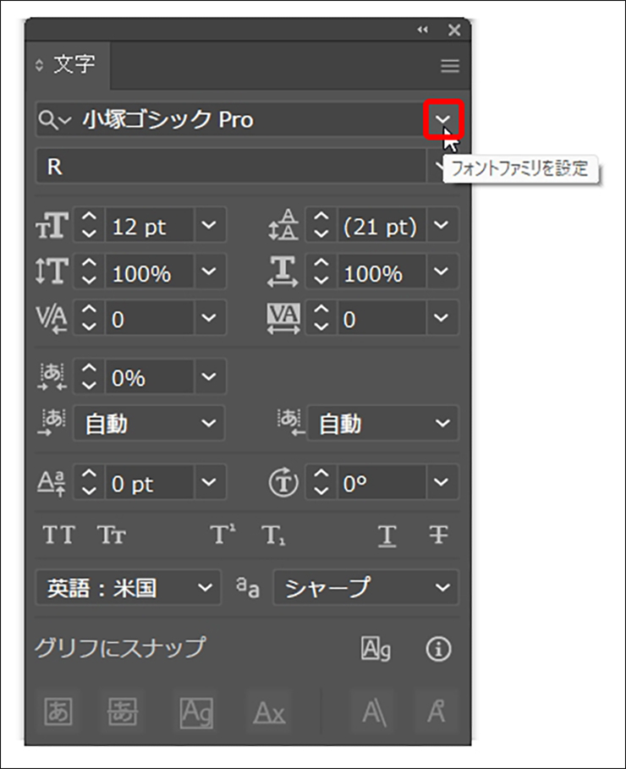Increase leading value with stepper arrows

321,221
